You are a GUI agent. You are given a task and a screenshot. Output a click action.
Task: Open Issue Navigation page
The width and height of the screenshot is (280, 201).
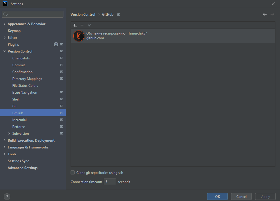(x=25, y=93)
